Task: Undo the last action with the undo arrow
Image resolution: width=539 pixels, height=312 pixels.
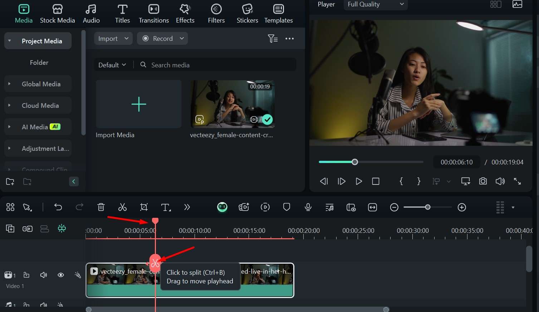Action: 58,207
